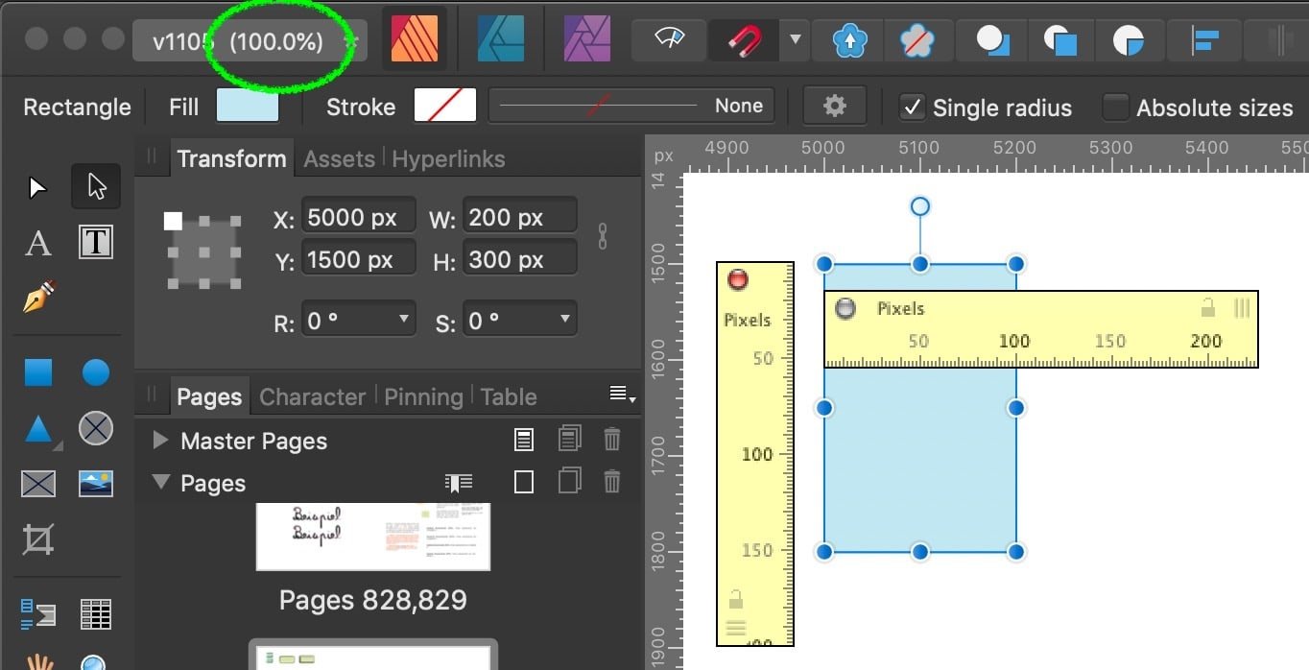
Task: Enable the Absolute sizes checkbox
Action: click(1116, 108)
